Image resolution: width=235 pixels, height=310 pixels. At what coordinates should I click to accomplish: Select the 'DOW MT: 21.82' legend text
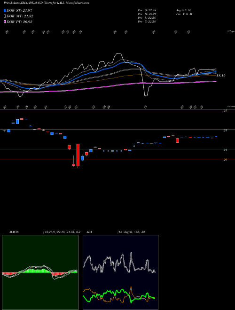click(20, 16)
